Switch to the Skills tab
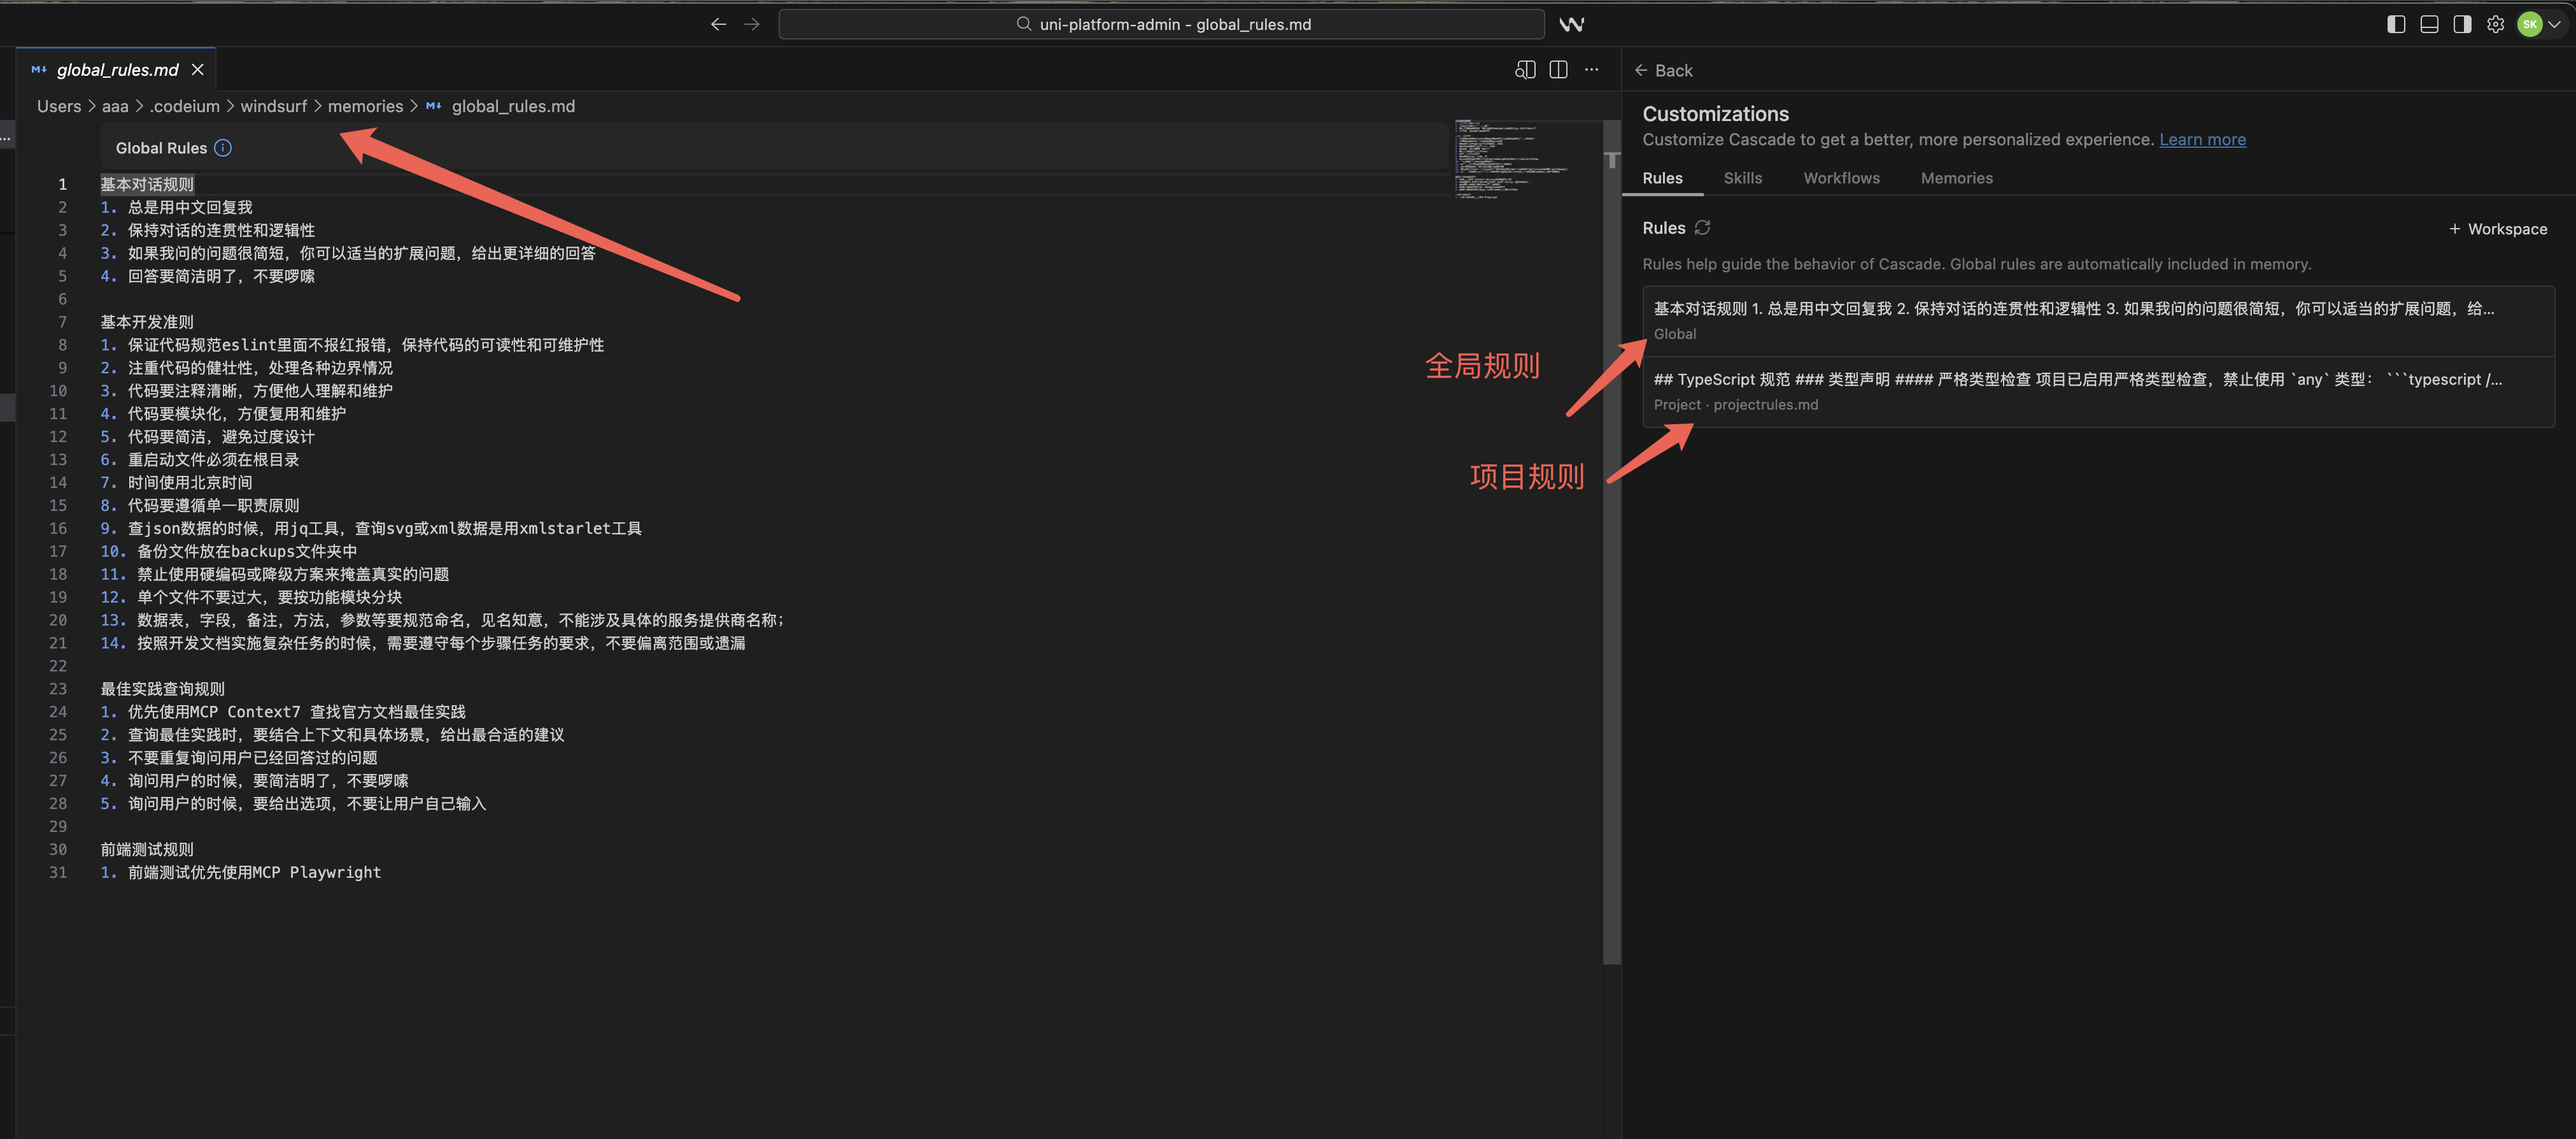The width and height of the screenshot is (2576, 1139). [1742, 178]
